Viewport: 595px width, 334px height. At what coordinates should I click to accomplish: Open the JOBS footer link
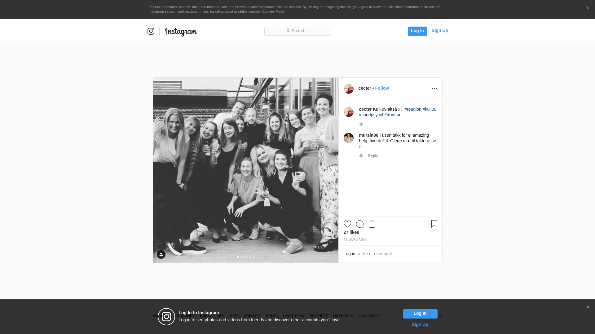pyautogui.click(x=234, y=316)
